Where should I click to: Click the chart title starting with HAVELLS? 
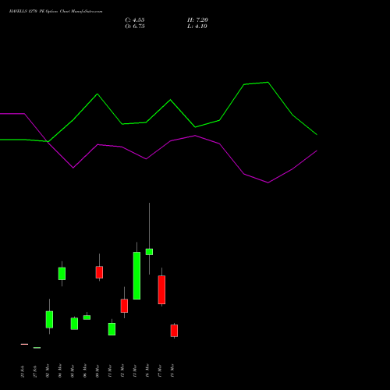(x=55, y=12)
